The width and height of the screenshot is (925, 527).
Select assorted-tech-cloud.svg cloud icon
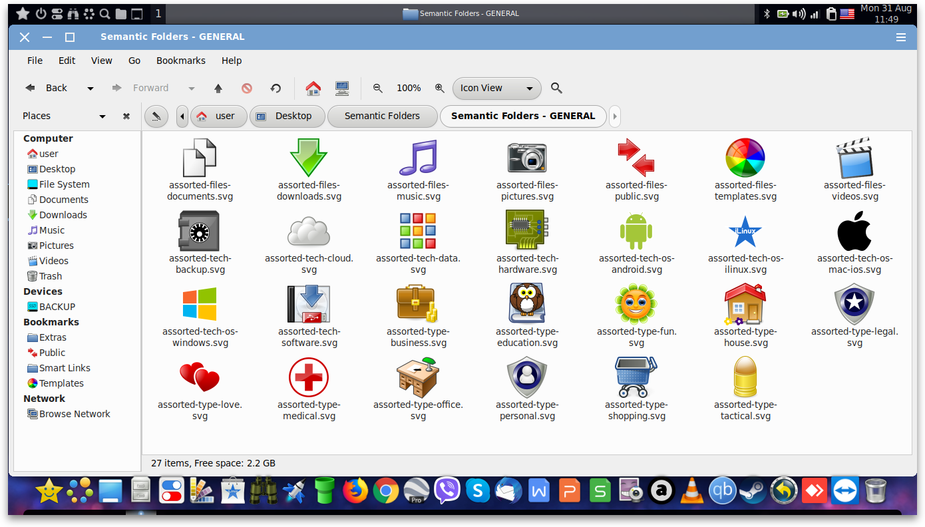309,232
